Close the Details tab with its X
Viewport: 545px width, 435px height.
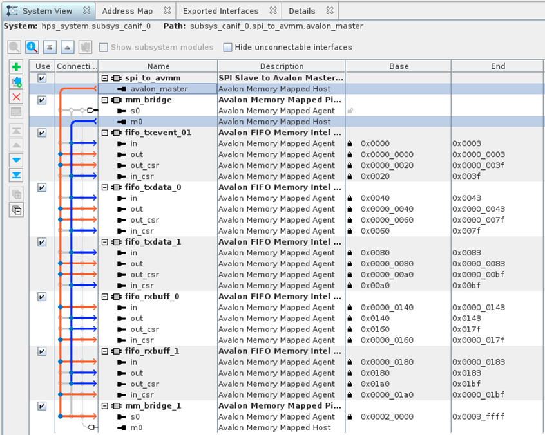(x=330, y=11)
